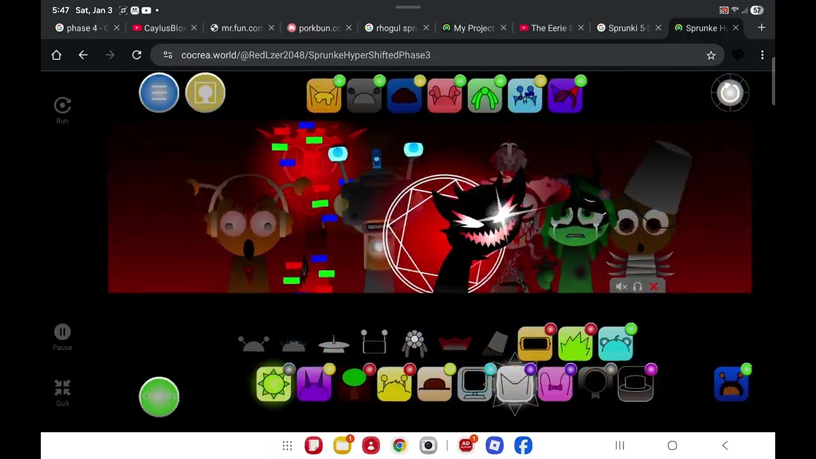The height and width of the screenshot is (459, 816).
Task: Go to the browser home page
Action: [x=56, y=55]
